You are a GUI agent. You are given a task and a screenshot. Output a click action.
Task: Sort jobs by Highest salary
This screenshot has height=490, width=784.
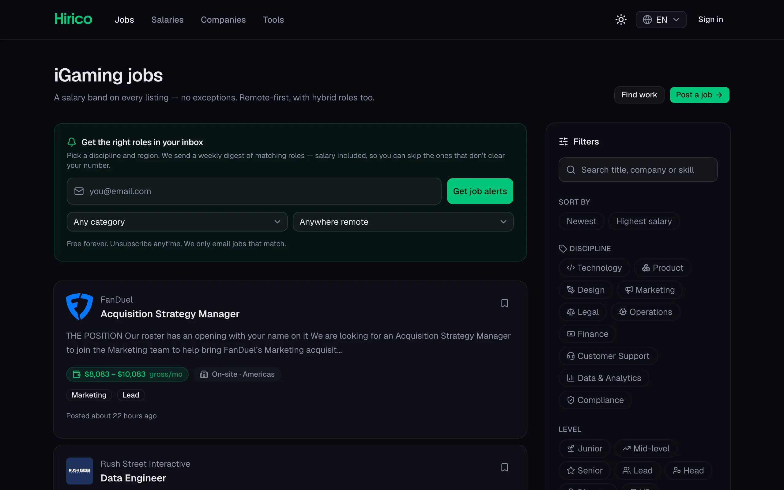coord(644,221)
